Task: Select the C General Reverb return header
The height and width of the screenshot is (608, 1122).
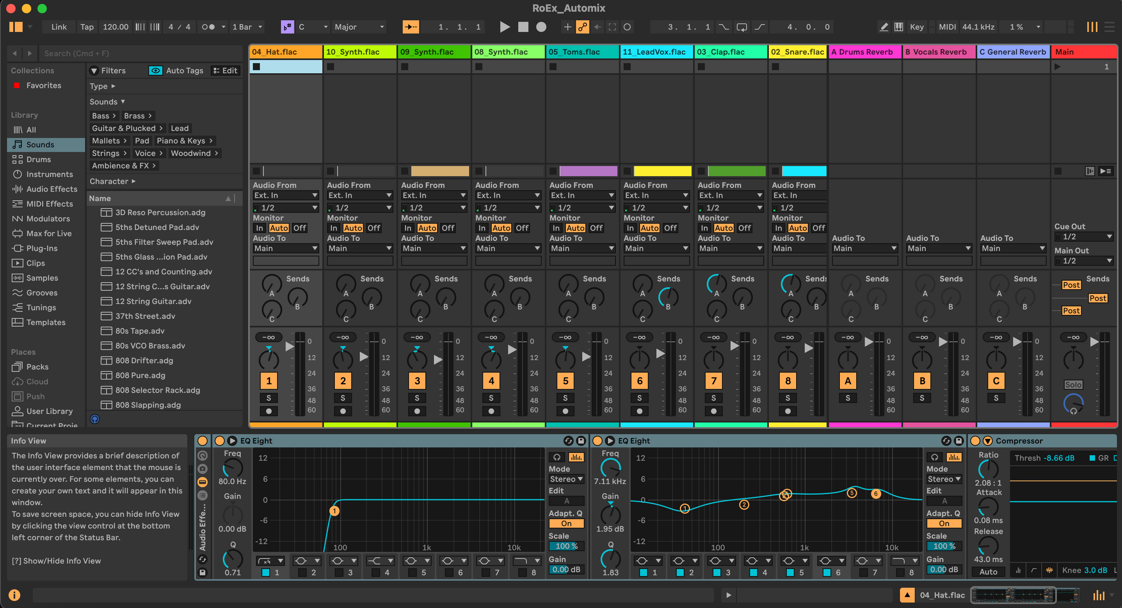Action: (1013, 51)
